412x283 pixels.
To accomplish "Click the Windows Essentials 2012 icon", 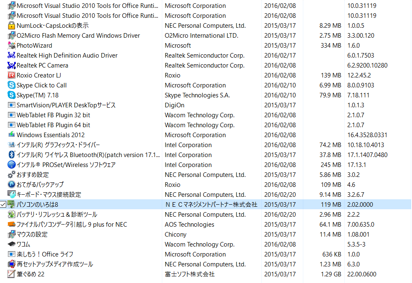I will 12,135.
